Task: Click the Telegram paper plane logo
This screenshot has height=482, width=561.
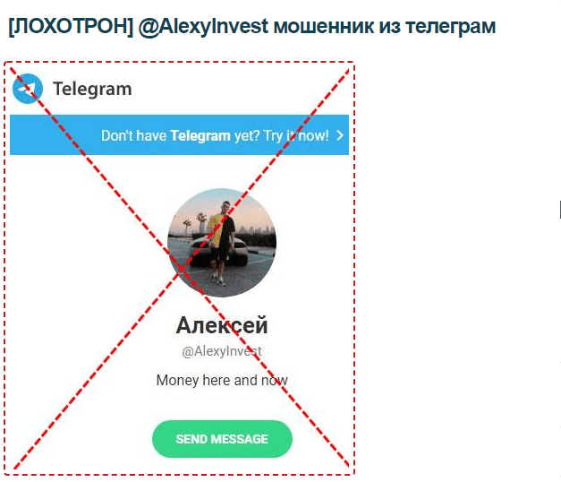Action: 28,89
